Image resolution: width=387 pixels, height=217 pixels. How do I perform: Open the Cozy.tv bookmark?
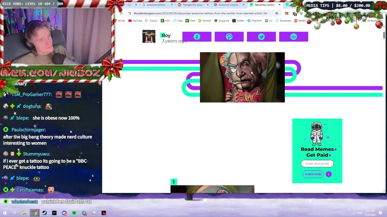pos(151,21)
